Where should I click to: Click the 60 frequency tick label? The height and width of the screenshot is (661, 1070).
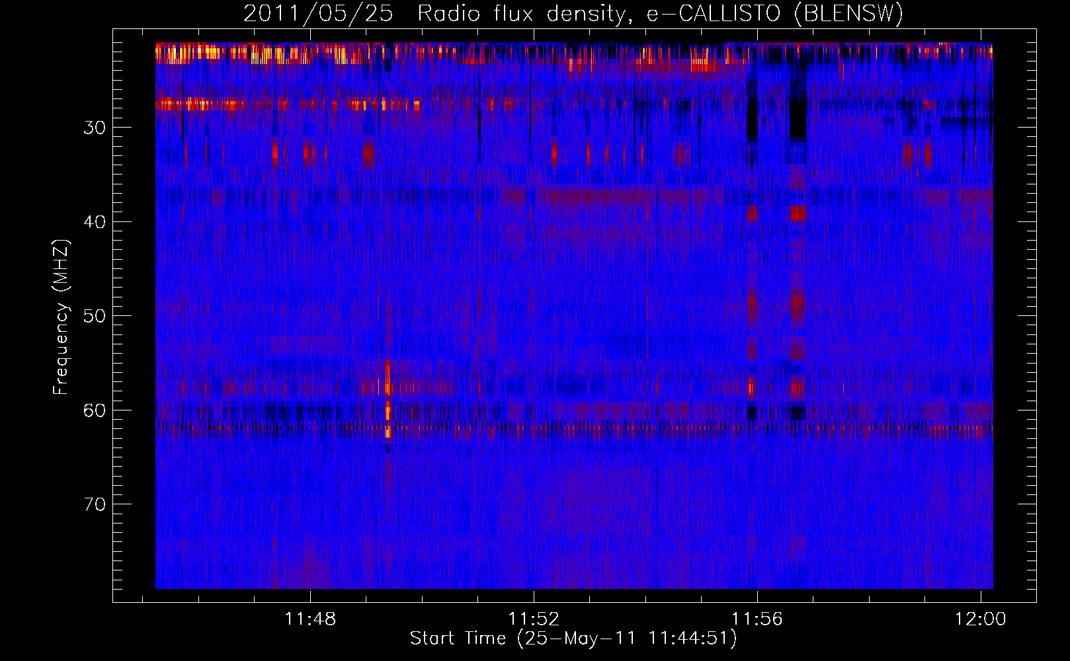[95, 410]
